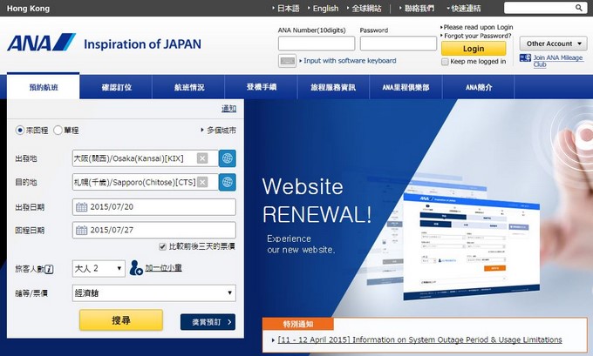Click the 出發日期 date field
593x356 pixels.
point(154,207)
